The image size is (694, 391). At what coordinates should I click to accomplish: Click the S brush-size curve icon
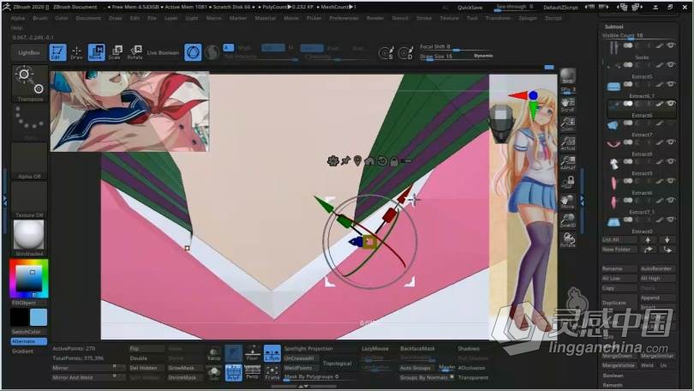point(386,53)
